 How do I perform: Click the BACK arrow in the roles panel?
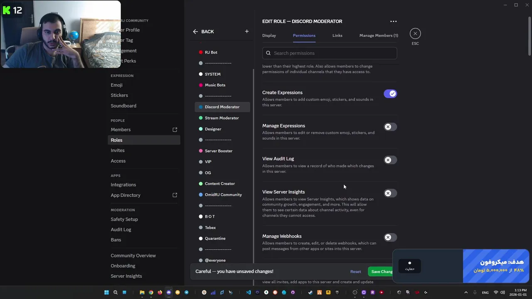pyautogui.click(x=195, y=32)
